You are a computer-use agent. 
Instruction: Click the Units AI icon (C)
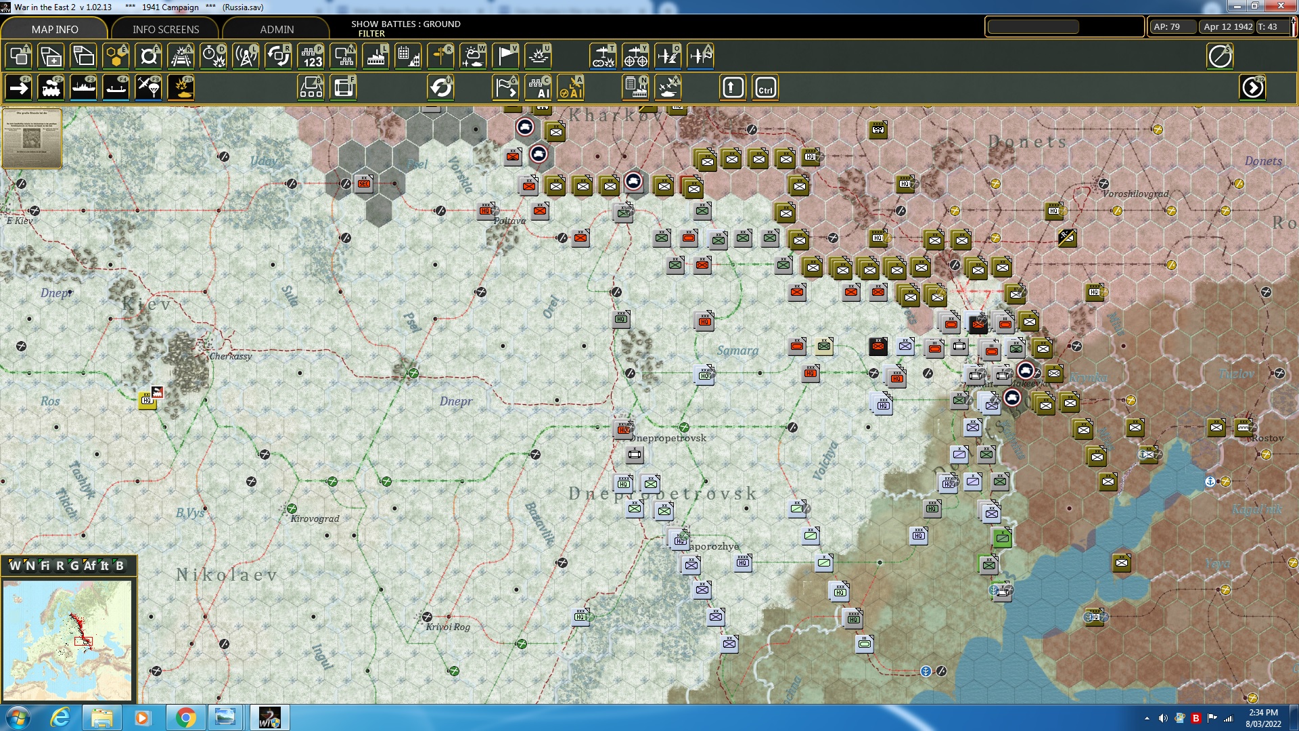[538, 87]
